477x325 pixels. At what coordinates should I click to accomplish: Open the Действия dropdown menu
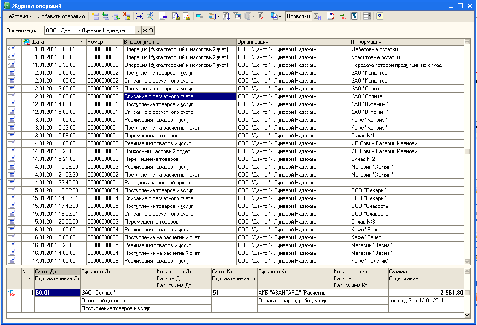click(18, 16)
